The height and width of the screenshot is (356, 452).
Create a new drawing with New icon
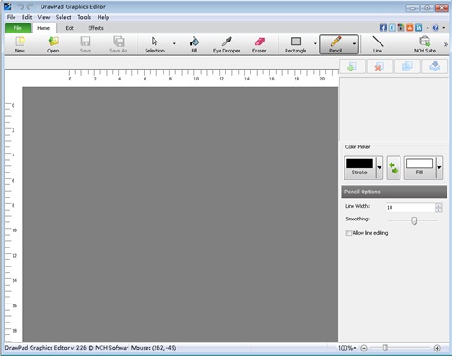(20, 44)
